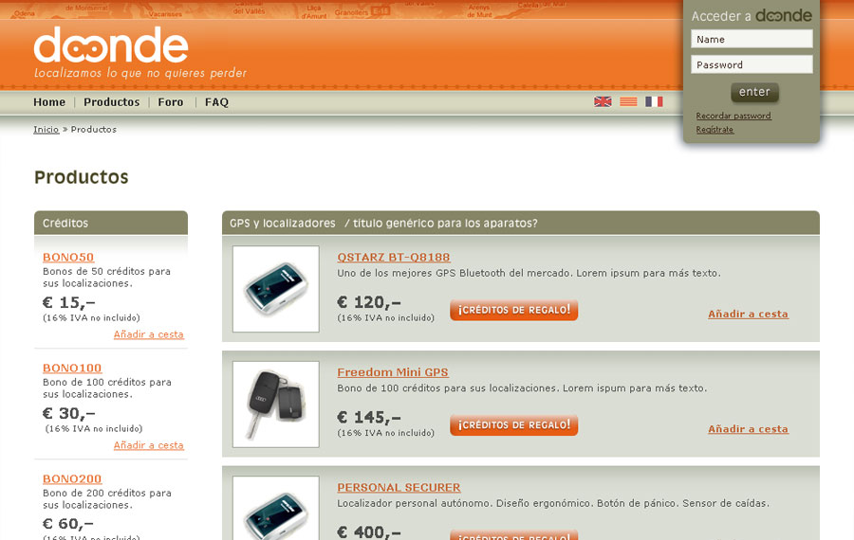Open the QSTARZ BT-Q8188 product thumbnail
Screen dimensions: 854x540
pos(275,289)
